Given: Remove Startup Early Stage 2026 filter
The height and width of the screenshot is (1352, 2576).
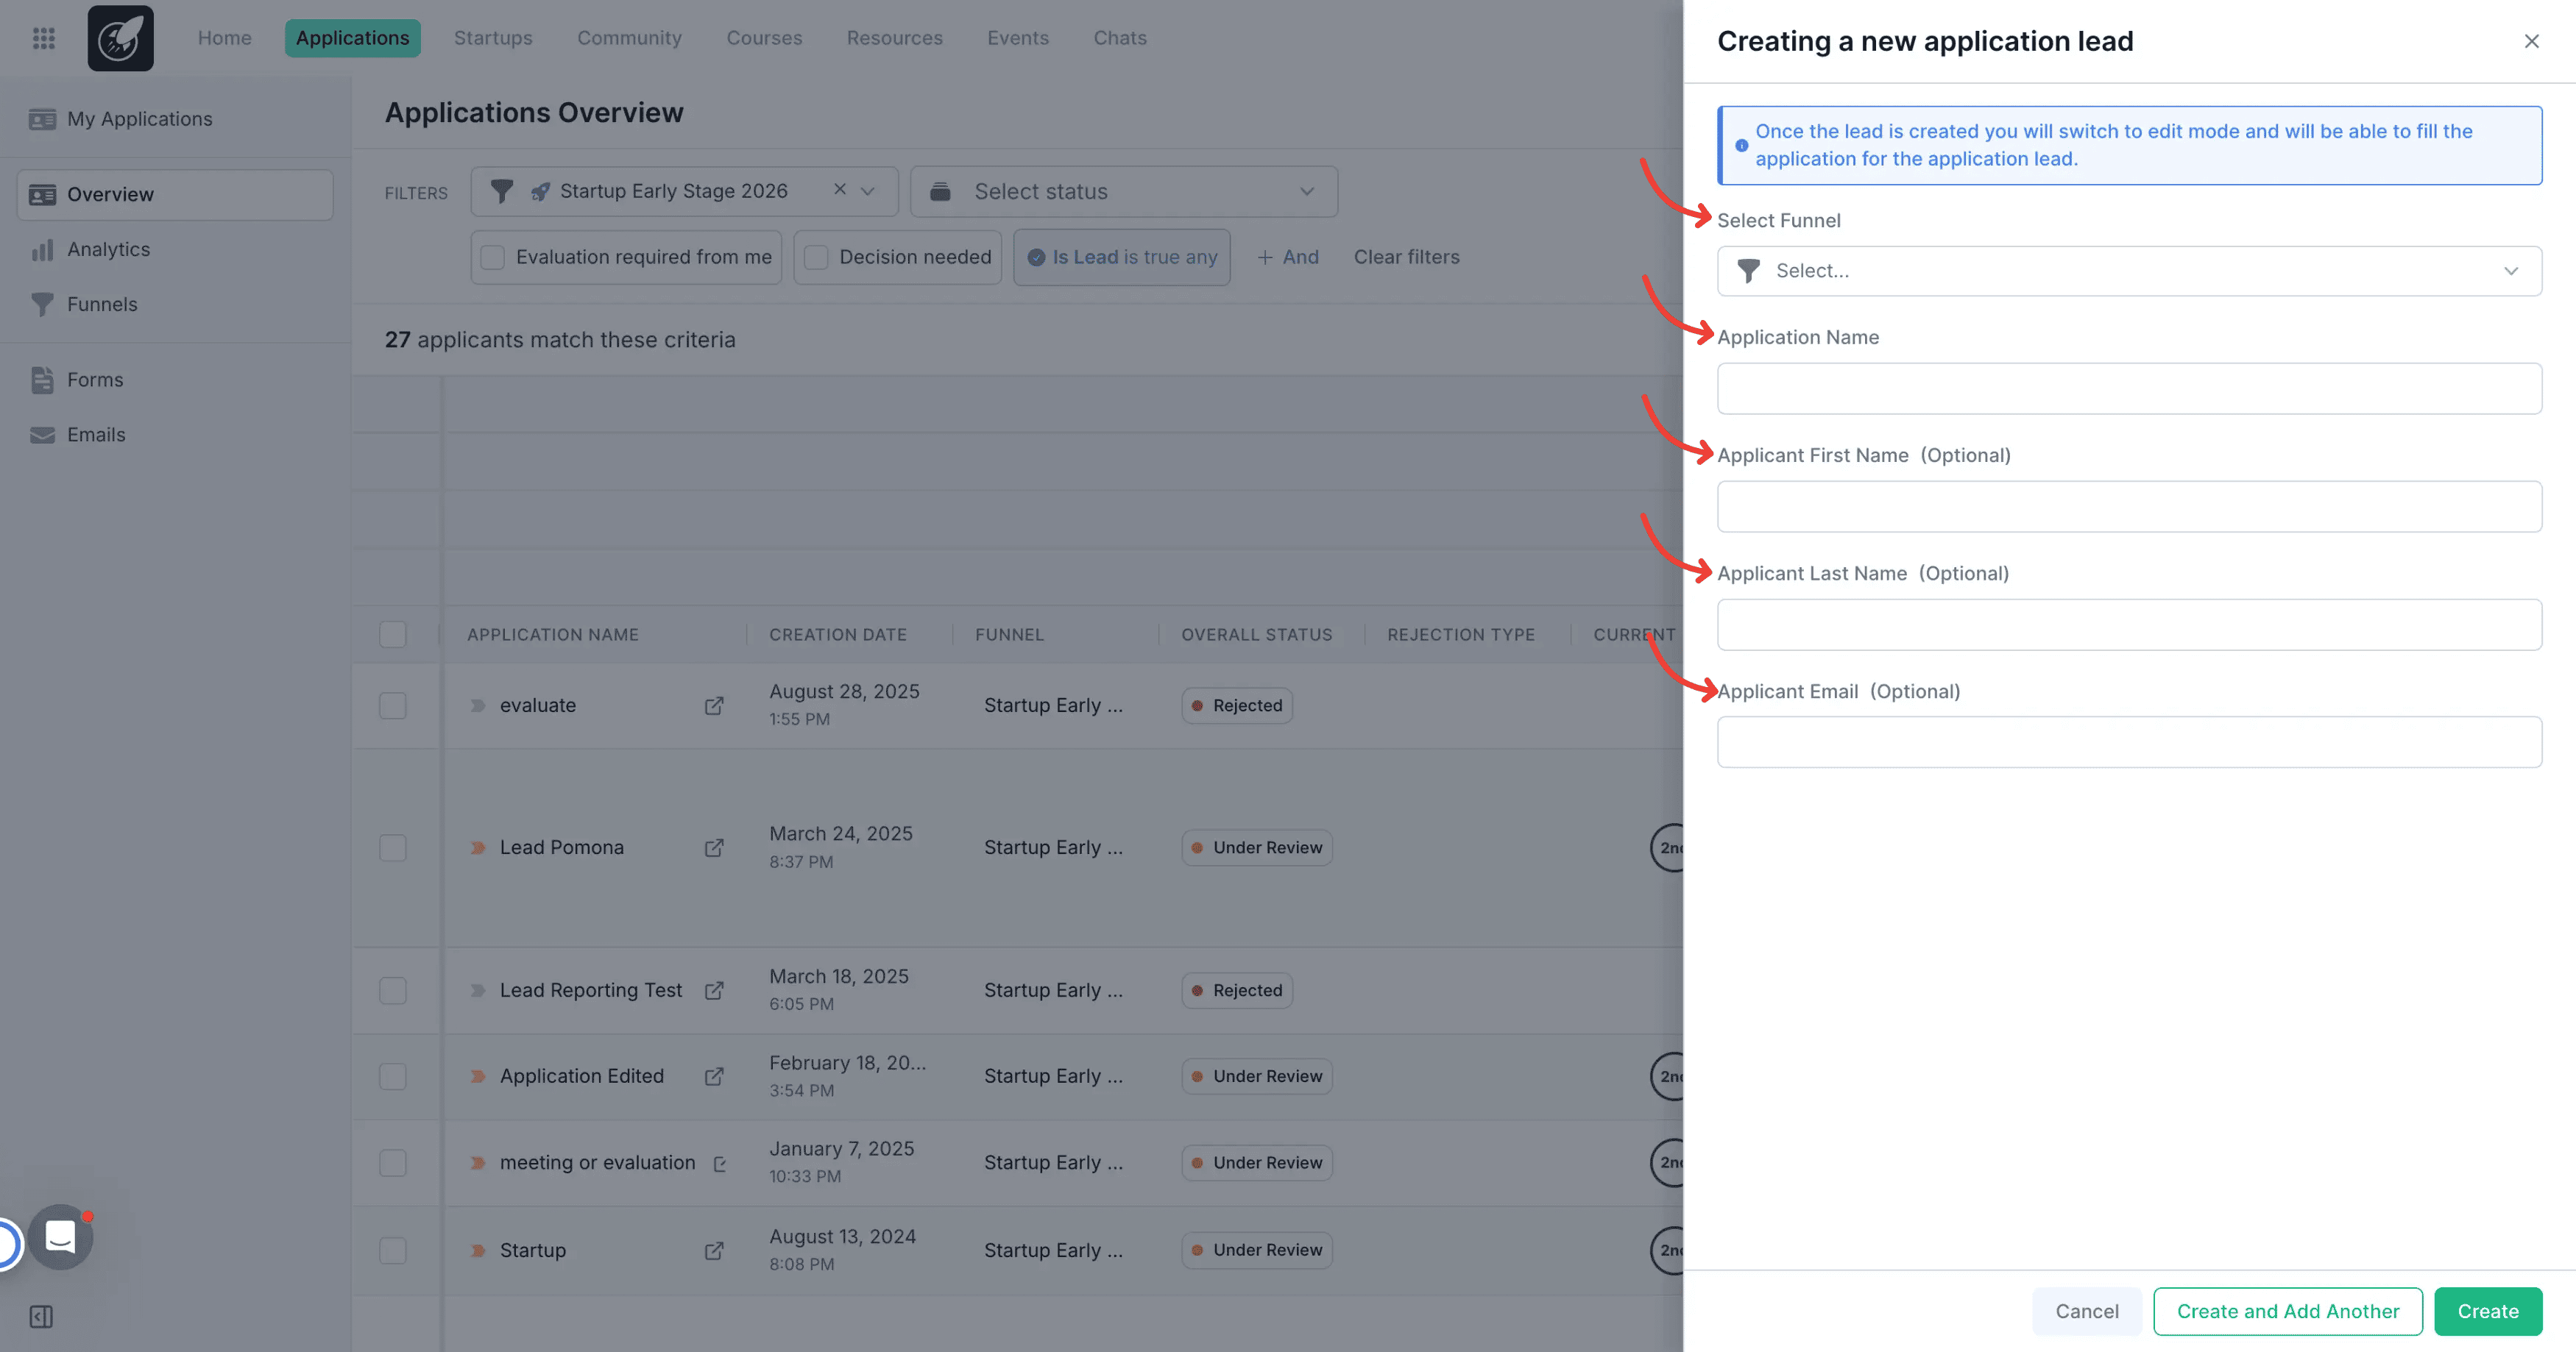Looking at the screenshot, I should [x=840, y=190].
